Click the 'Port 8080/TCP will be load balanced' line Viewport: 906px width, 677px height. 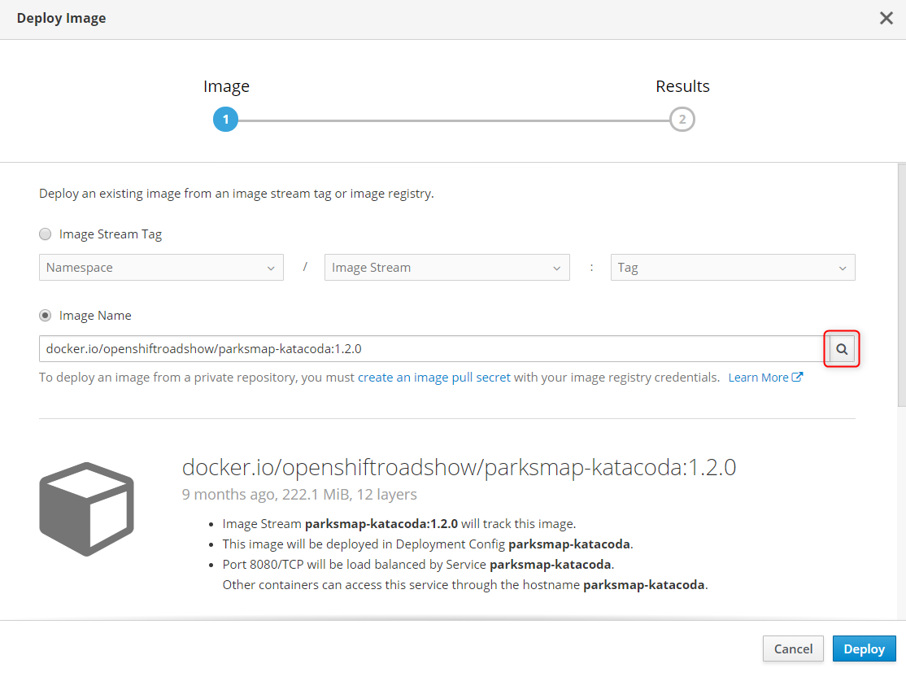(418, 564)
